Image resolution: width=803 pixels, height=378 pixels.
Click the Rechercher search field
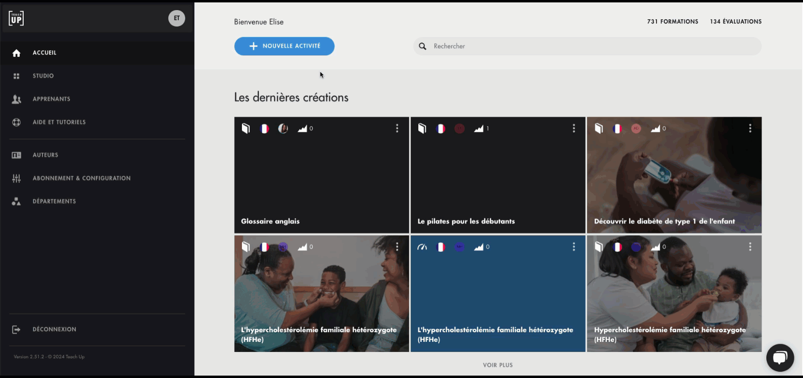pos(593,46)
